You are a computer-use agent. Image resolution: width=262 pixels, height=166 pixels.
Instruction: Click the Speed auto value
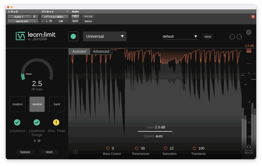[159, 136]
